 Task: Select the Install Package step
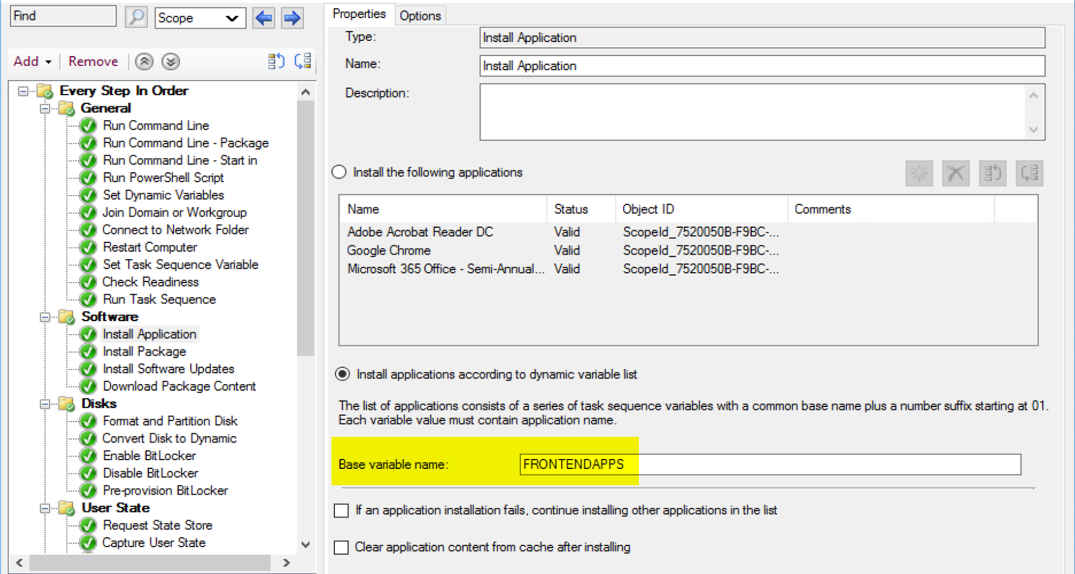(x=144, y=352)
